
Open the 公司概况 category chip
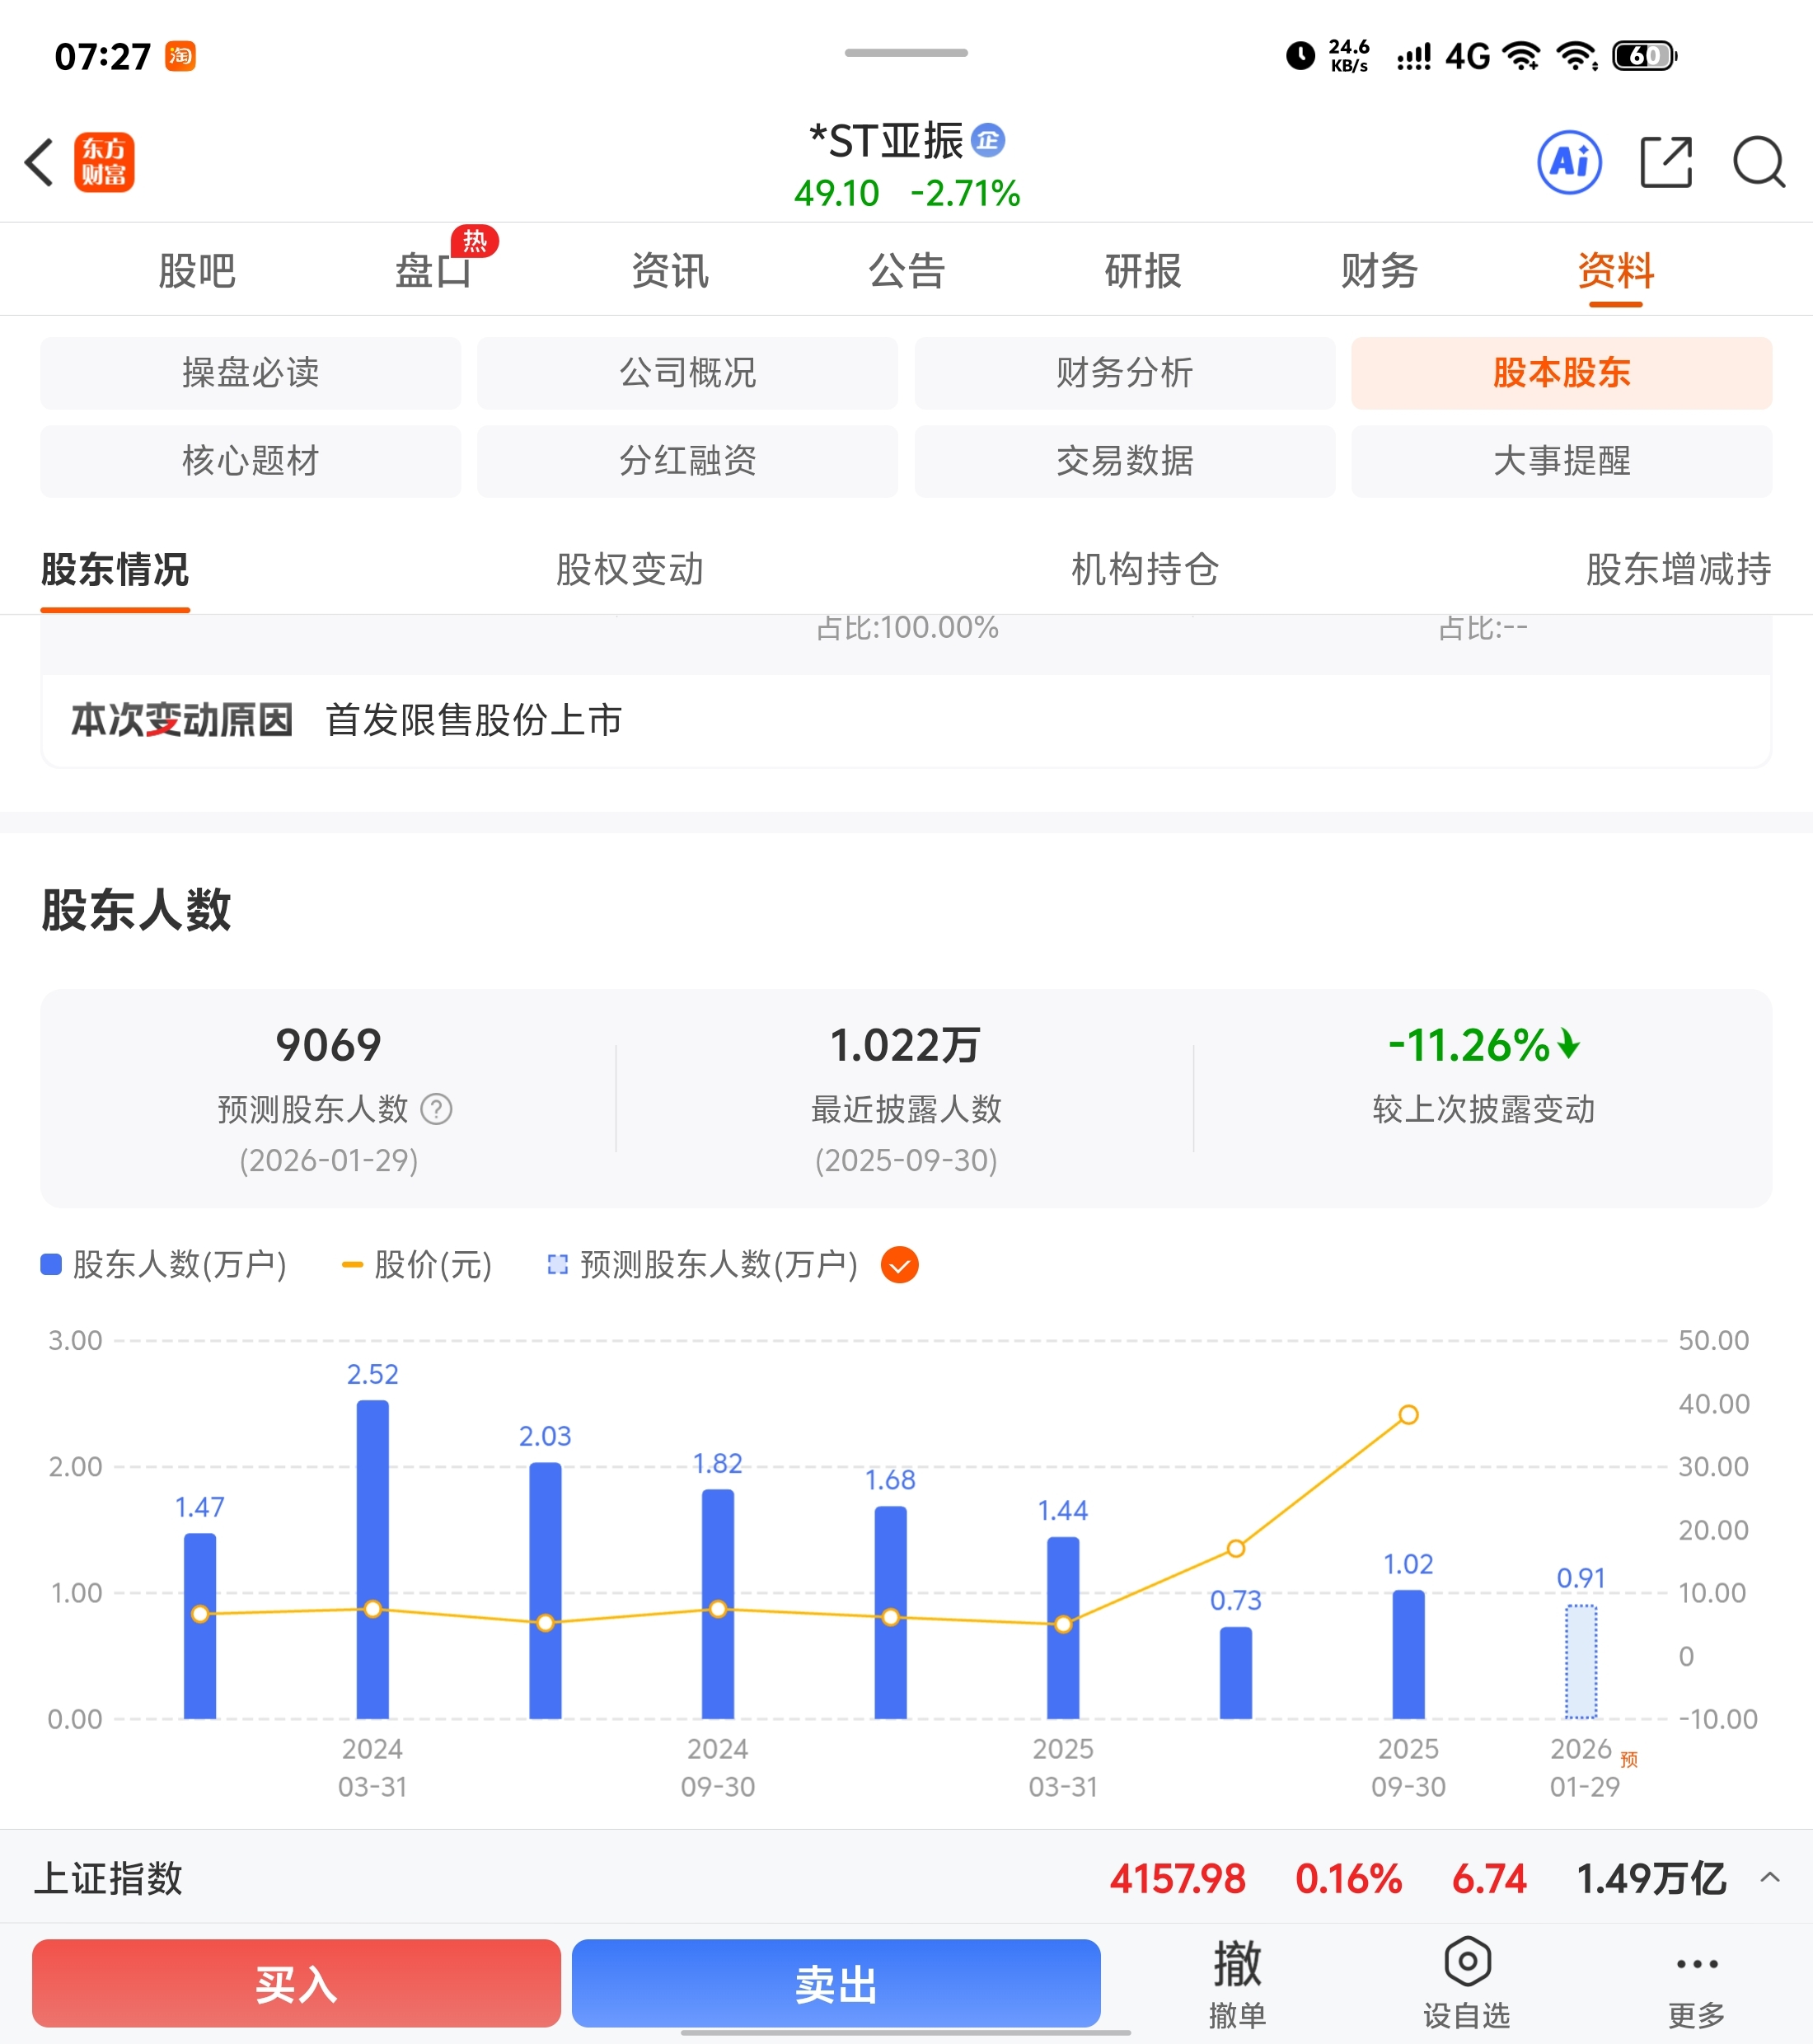click(x=687, y=373)
